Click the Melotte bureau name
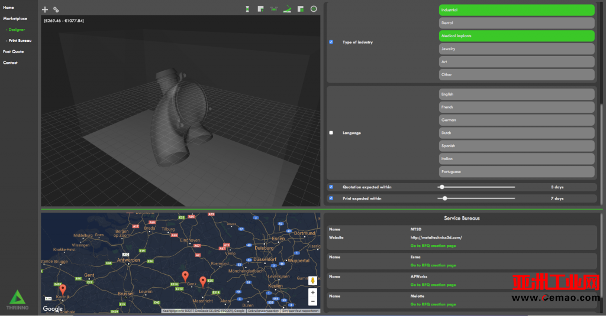 pos(417,297)
